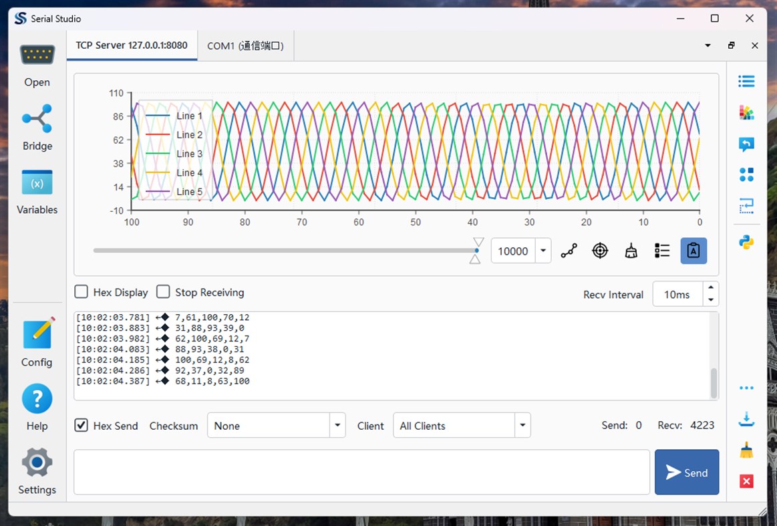Image resolution: width=777 pixels, height=526 pixels.
Task: Click the four-dots layout icon in right sidebar
Action: pos(746,174)
